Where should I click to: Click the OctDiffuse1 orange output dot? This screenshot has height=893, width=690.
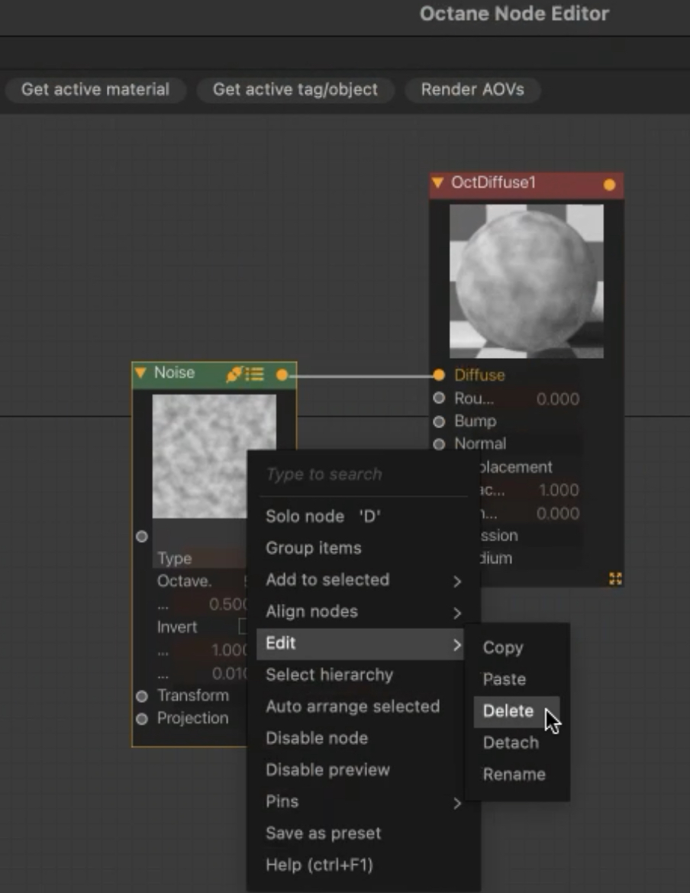[609, 185]
